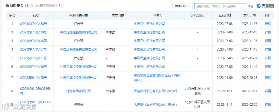Open case (2023)鄂01执170号
The image size is (279, 112).
[33, 78]
